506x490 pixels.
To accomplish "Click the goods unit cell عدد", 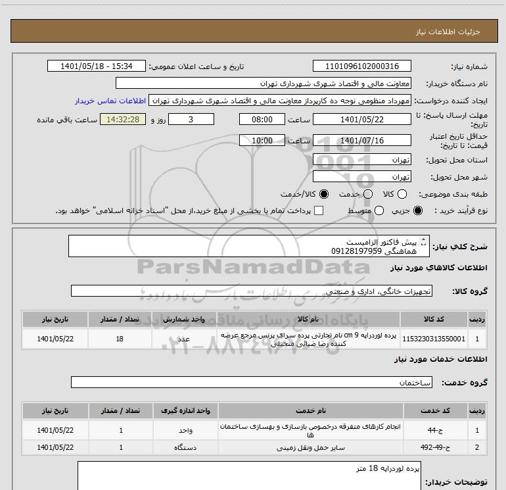I will (x=184, y=339).
